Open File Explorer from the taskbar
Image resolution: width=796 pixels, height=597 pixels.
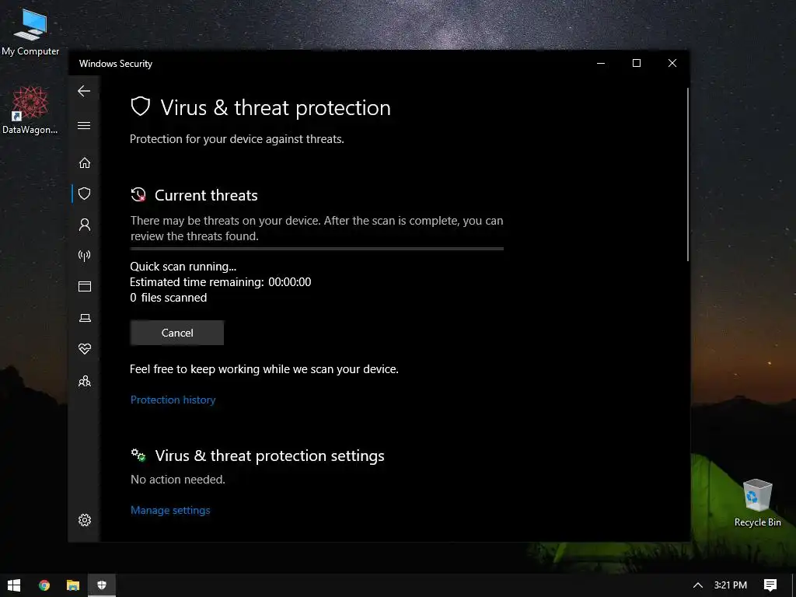tap(73, 585)
